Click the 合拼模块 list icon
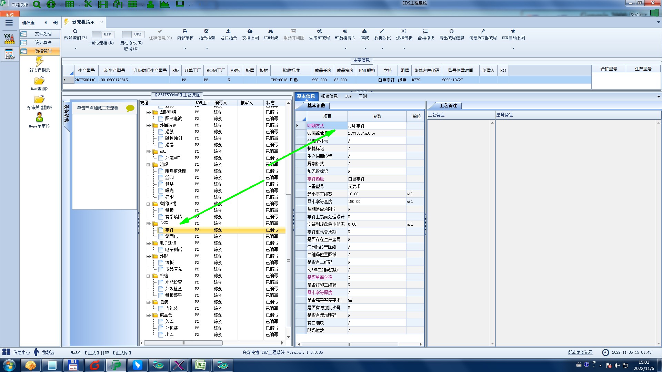The width and height of the screenshot is (662, 372). click(425, 31)
